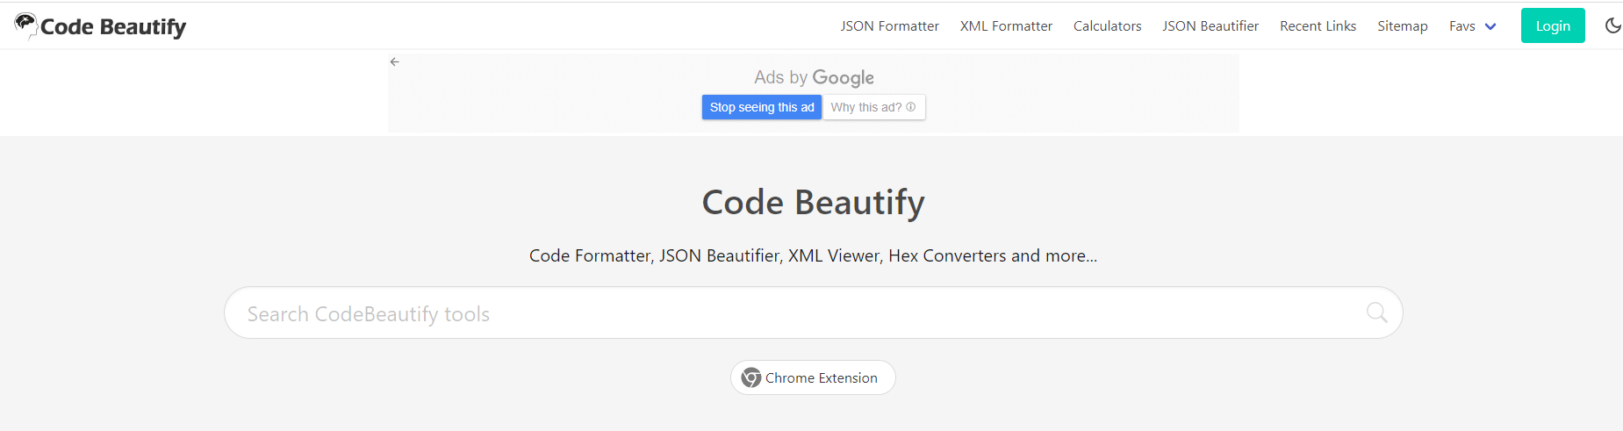1623x431 pixels.
Task: Click the Code Formatter, JSON Beautifier tagline
Action: [813, 255]
